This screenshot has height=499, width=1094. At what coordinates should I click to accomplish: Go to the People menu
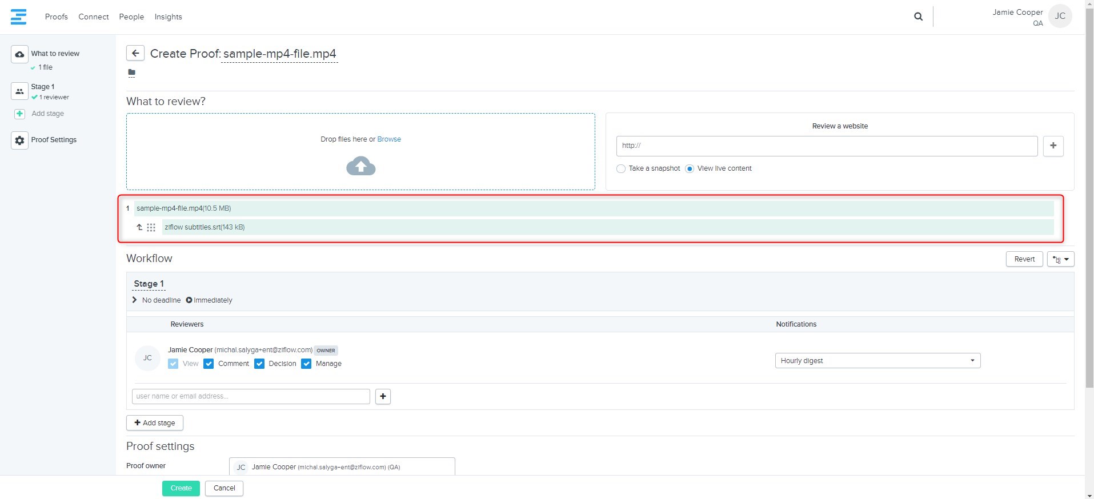point(131,17)
